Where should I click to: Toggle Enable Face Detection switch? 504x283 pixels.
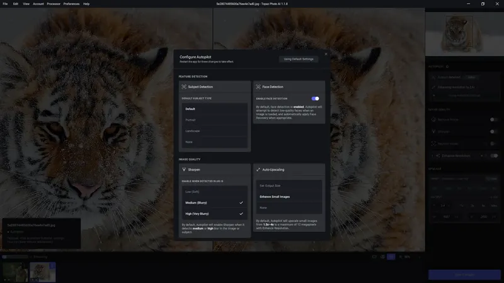[x=316, y=99]
